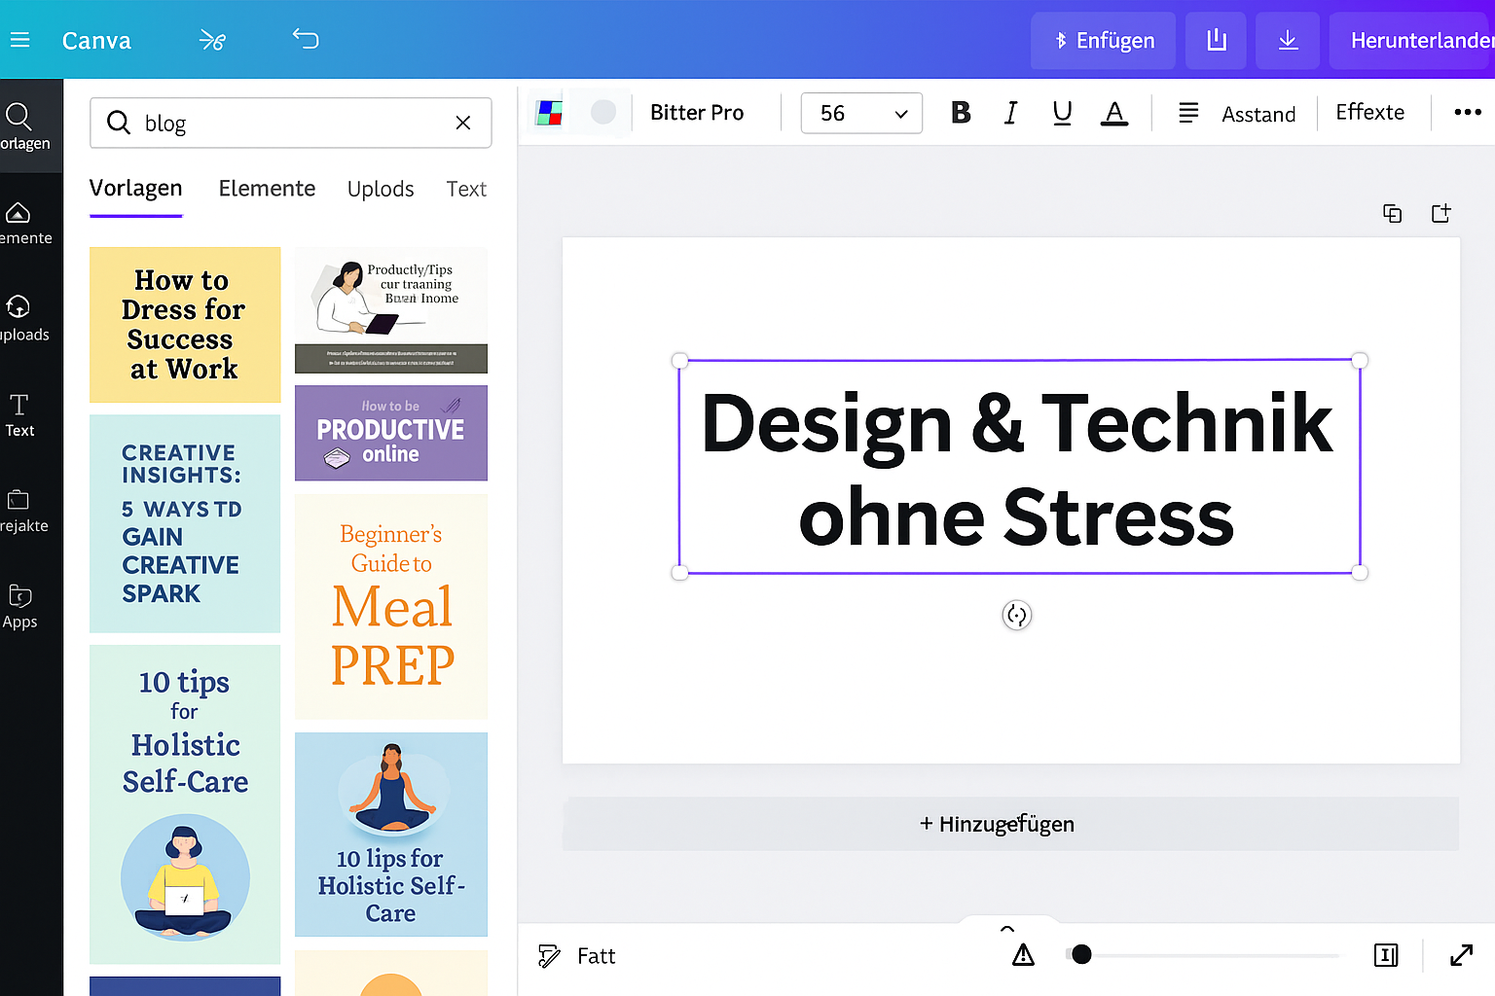The height and width of the screenshot is (996, 1495).
Task: Add a new page icon
Action: click(1441, 213)
